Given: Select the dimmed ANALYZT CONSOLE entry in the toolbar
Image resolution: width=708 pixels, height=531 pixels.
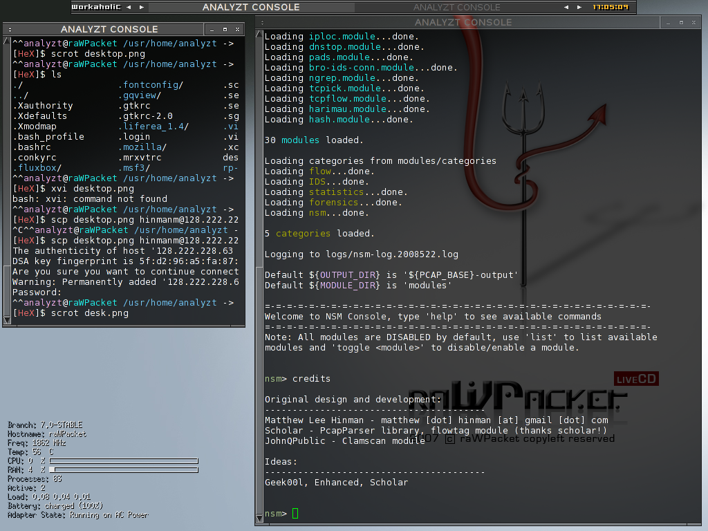Looking at the screenshot, I should coord(457,7).
